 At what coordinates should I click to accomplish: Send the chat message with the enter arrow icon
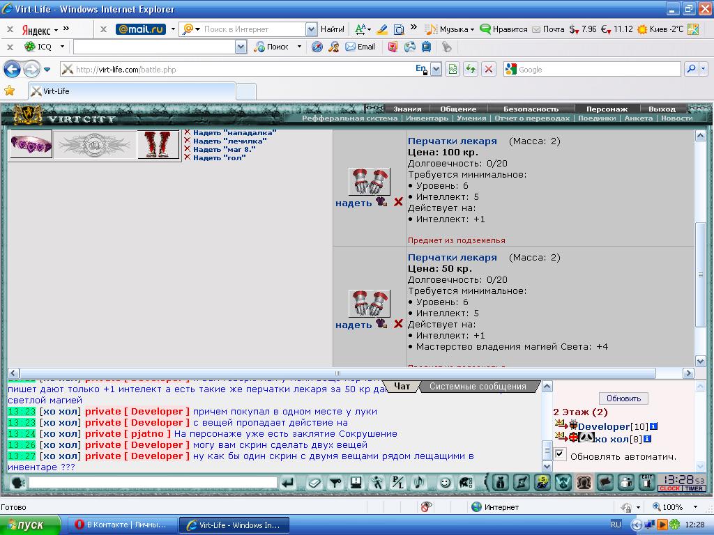click(288, 483)
